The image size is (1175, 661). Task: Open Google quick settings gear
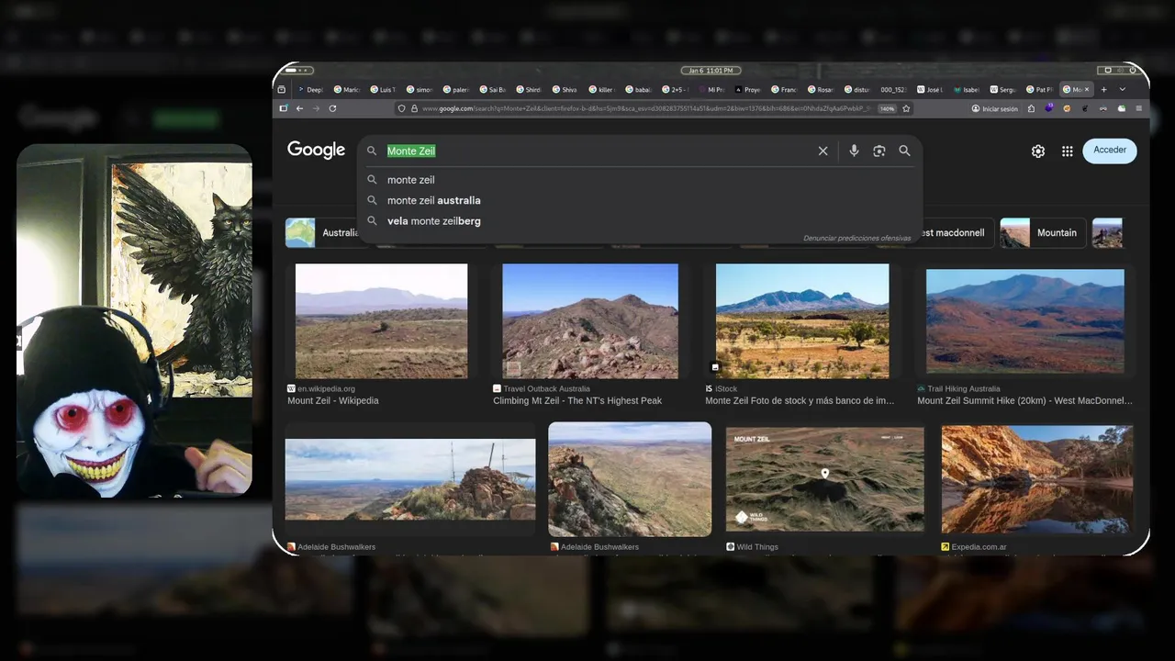point(1038,151)
